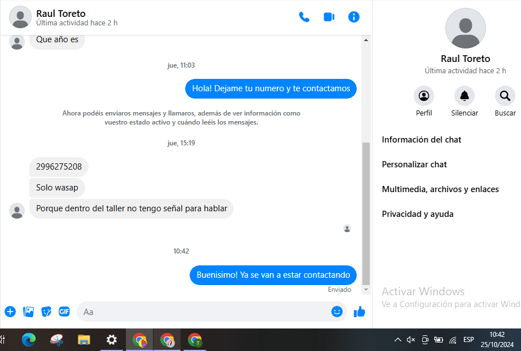Click the 'jue, 15:19' timestamp
This screenshot has width=521, height=351.
tap(181, 143)
